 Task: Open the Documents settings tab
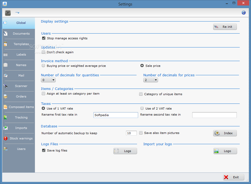(x=19, y=34)
